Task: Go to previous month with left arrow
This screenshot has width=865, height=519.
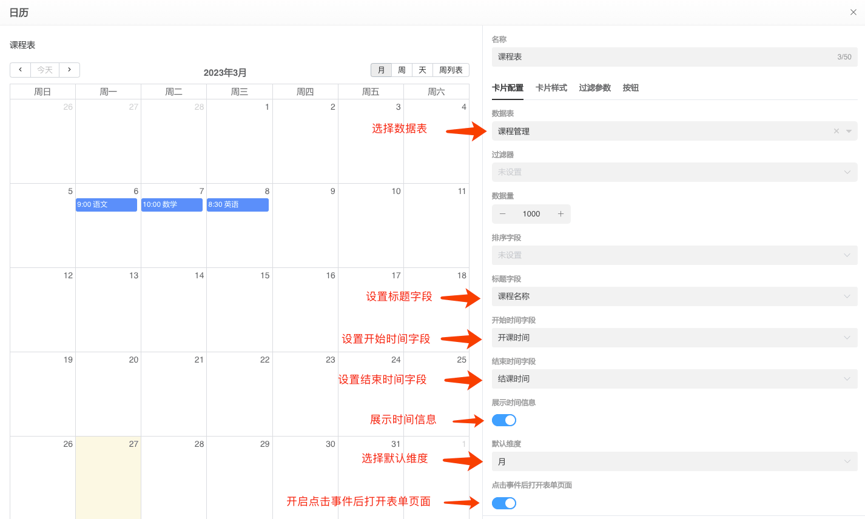Action: (19, 70)
